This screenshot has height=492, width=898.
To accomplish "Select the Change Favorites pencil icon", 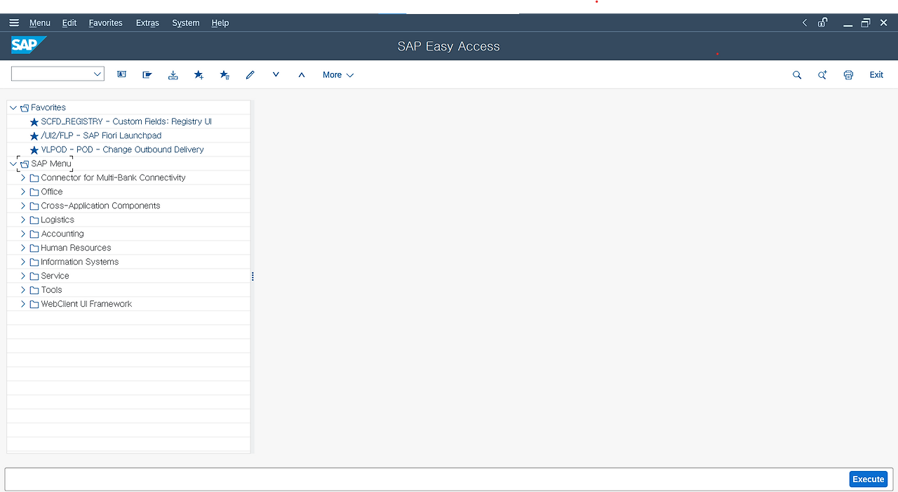I will 250,74.
